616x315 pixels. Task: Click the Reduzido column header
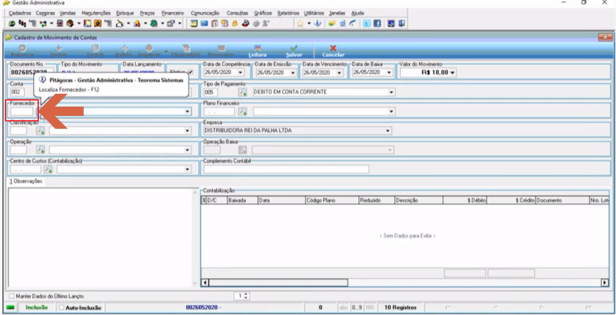pos(377,200)
